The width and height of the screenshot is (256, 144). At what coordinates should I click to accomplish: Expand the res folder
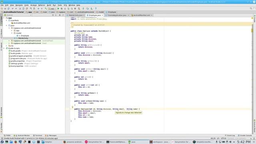[x=7, y=46]
